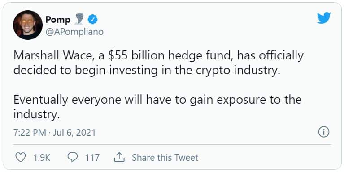Click the display name Pomp
This screenshot has height=172, width=344.
coord(58,20)
